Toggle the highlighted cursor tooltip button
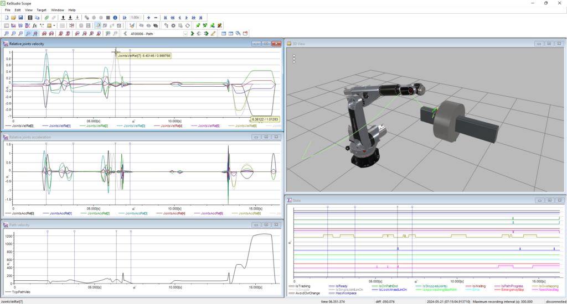The width and height of the screenshot is (567, 304). pyautogui.click(x=97, y=25)
